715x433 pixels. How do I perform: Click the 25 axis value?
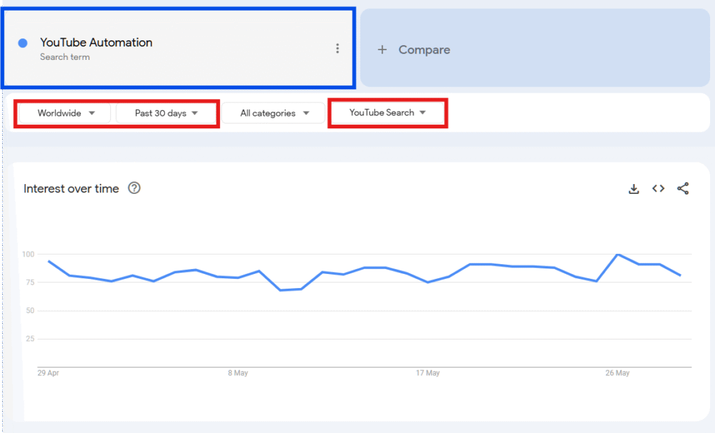point(30,339)
